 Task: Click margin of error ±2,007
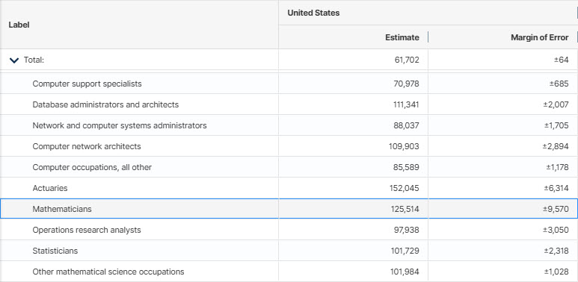pyautogui.click(x=556, y=104)
